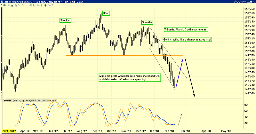Screen dimensions: 256x134
Task: Click the expand bars horizontally icon
Action: pos(45,5)
